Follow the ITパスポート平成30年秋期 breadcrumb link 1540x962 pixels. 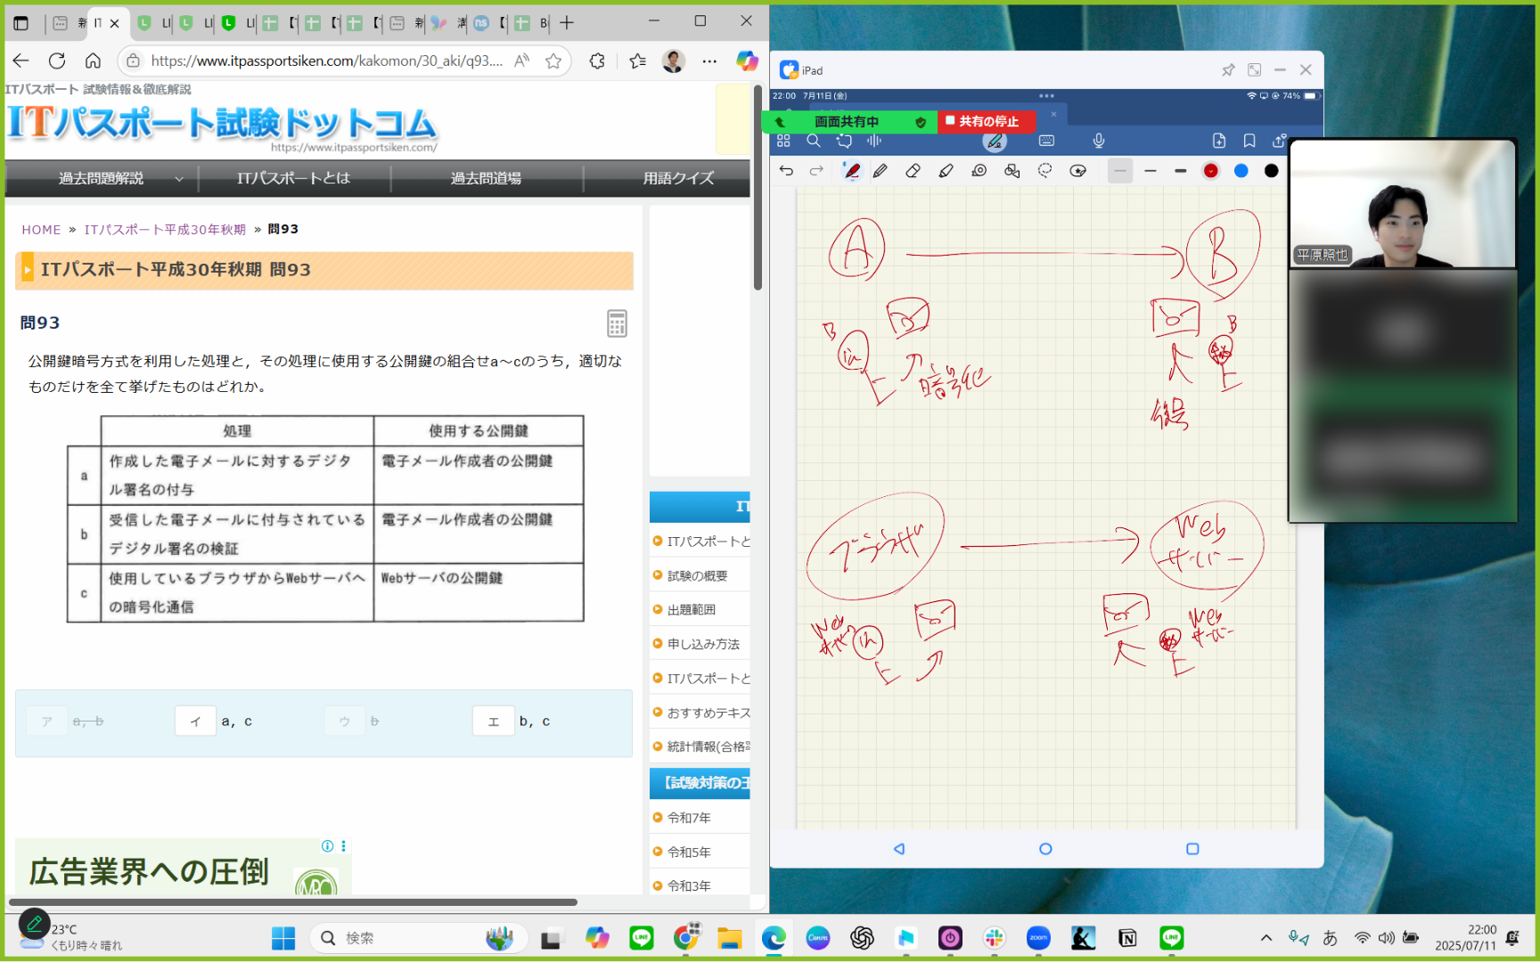[165, 230]
